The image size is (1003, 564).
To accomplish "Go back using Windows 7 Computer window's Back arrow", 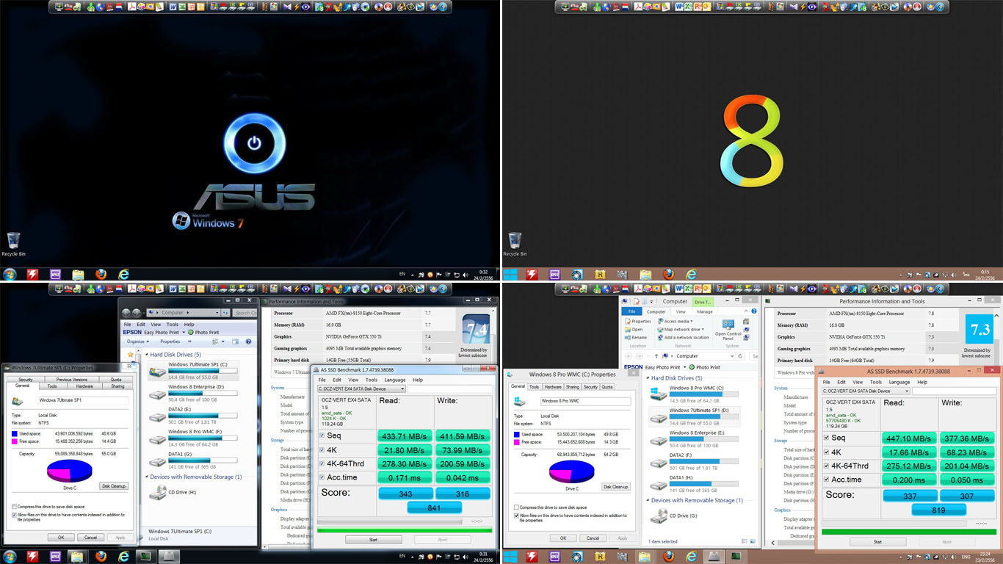I will point(126,313).
